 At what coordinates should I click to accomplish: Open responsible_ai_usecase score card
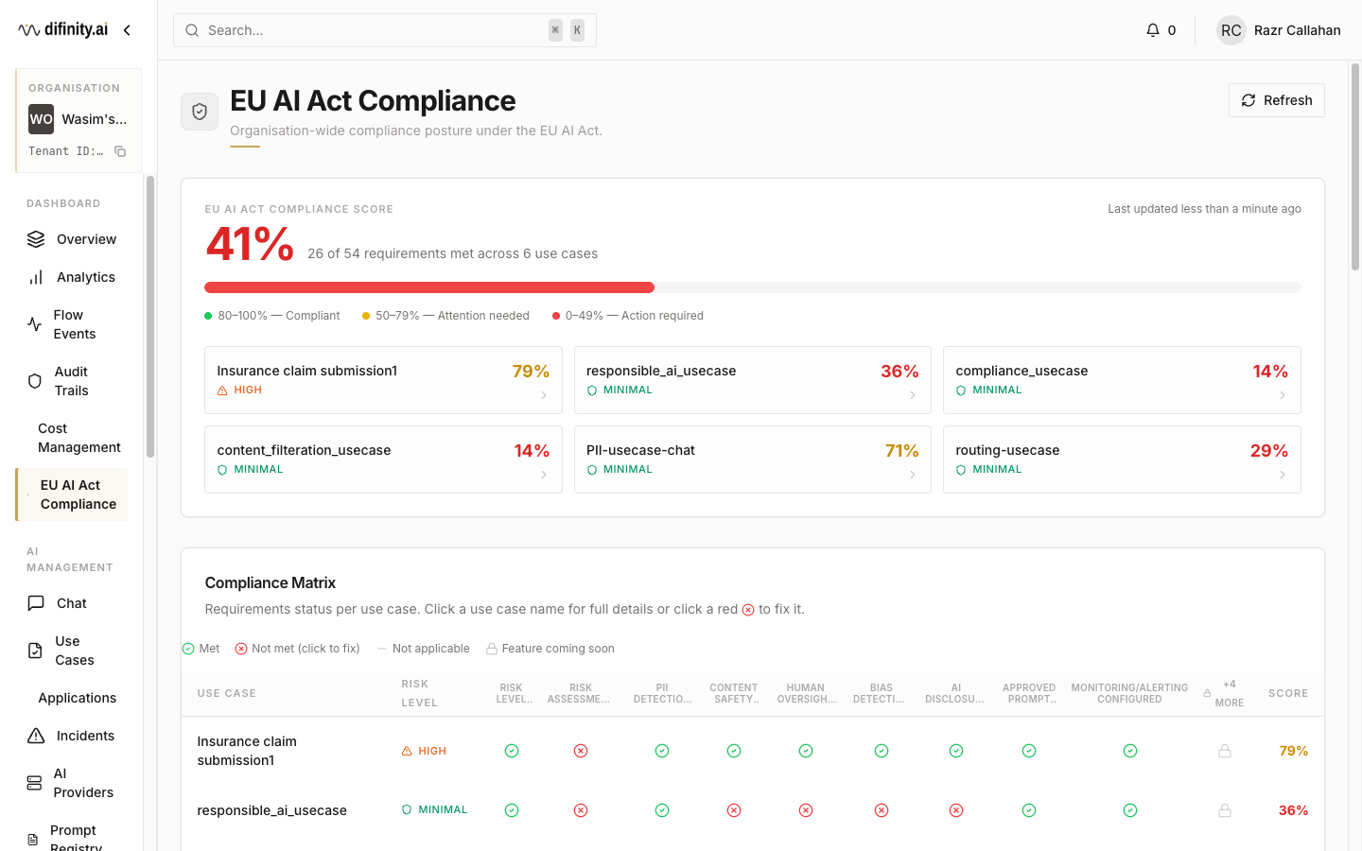(x=753, y=380)
